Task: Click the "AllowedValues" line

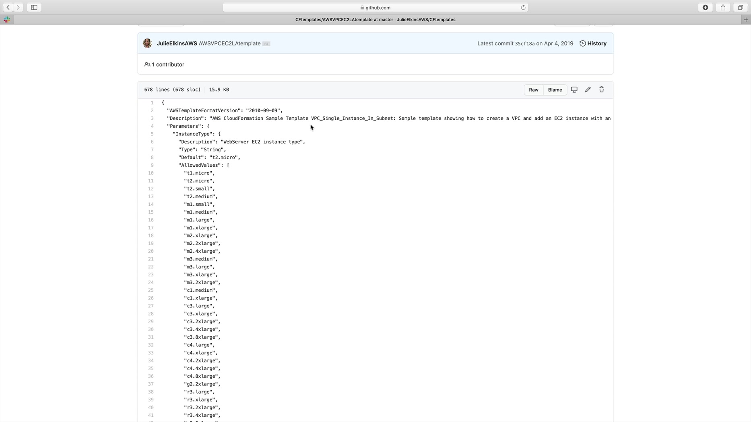Action: [204, 165]
